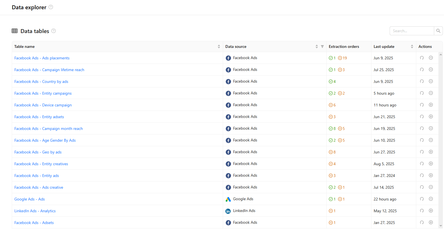The image size is (444, 231).
Task: Open Facebook Ads - Country by ads
Action: (x=41, y=81)
